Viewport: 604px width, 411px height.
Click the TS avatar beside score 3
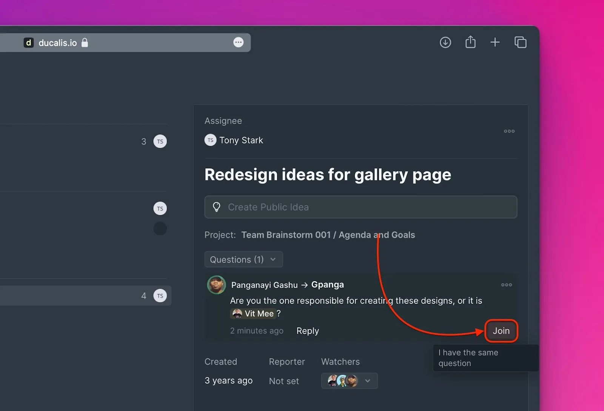(x=160, y=142)
